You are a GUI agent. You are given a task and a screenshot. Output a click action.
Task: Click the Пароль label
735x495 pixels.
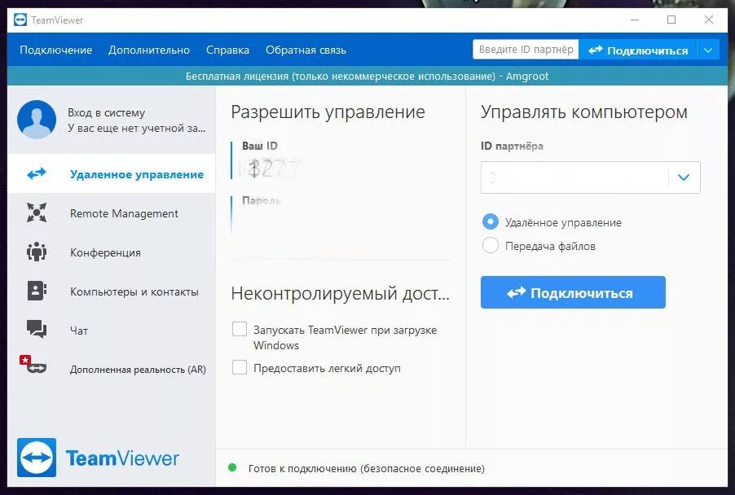click(x=262, y=201)
